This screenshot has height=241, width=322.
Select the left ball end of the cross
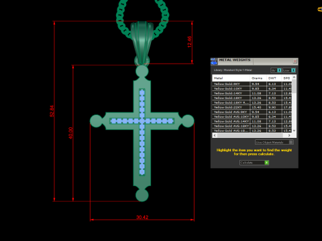[x=96, y=121]
